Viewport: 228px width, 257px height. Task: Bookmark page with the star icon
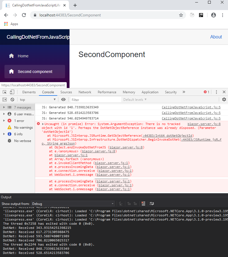coord(181,15)
